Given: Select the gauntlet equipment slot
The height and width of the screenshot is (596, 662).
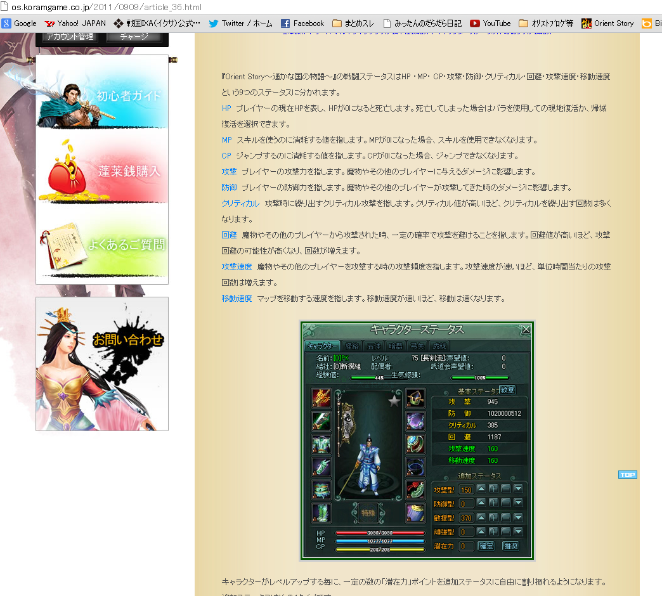Looking at the screenshot, I should [321, 467].
